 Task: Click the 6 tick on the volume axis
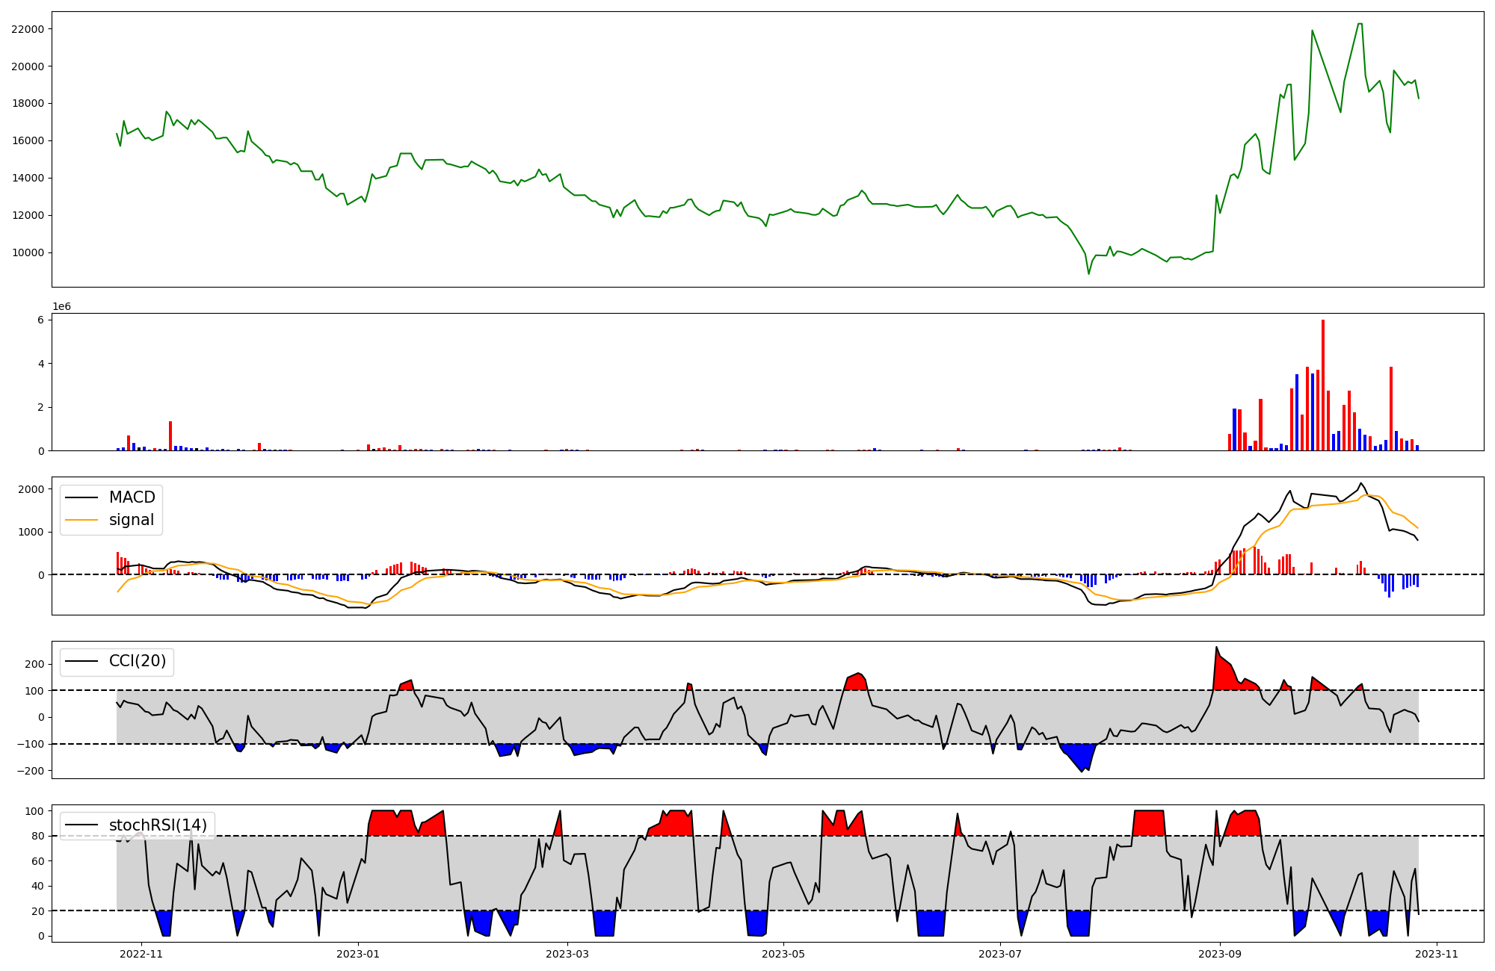pos(41,320)
